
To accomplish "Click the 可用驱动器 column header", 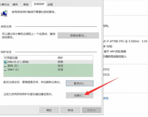I will (x=11, y=58).
